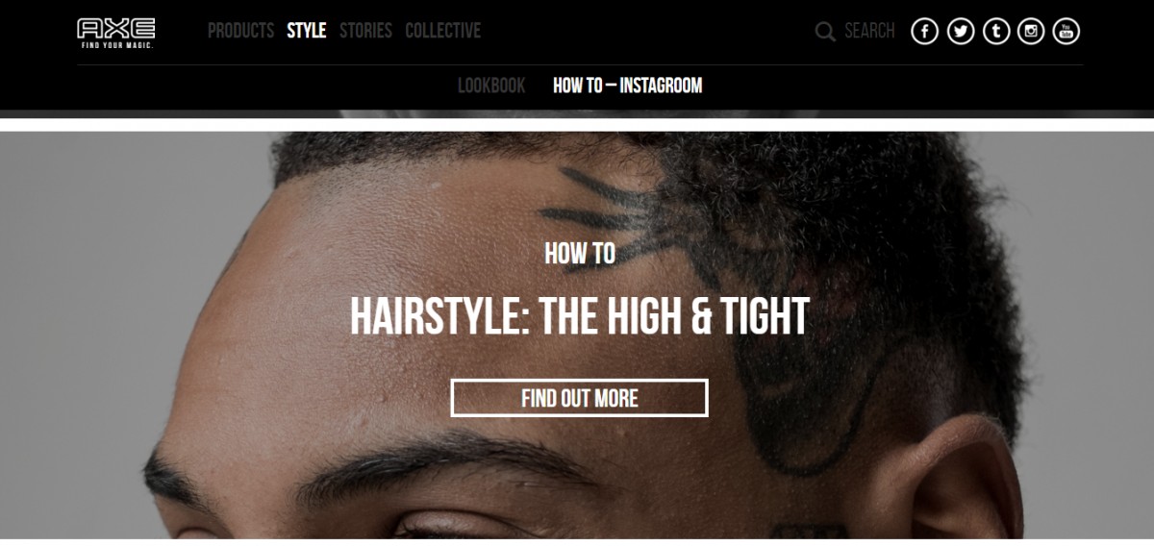Click the Find Your Magic tagline
This screenshot has height=546, width=1154.
[116, 45]
